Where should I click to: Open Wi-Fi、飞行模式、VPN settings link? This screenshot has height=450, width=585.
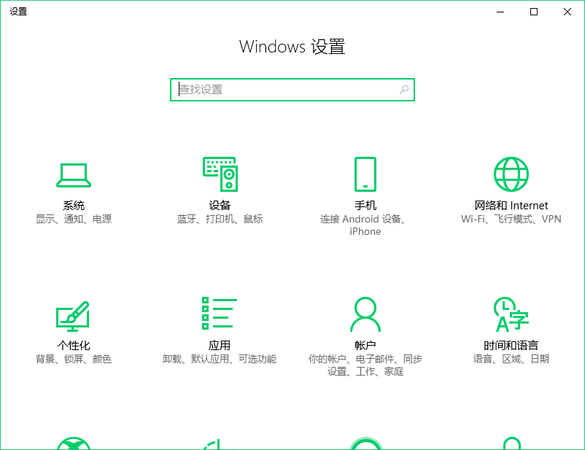[x=511, y=218]
